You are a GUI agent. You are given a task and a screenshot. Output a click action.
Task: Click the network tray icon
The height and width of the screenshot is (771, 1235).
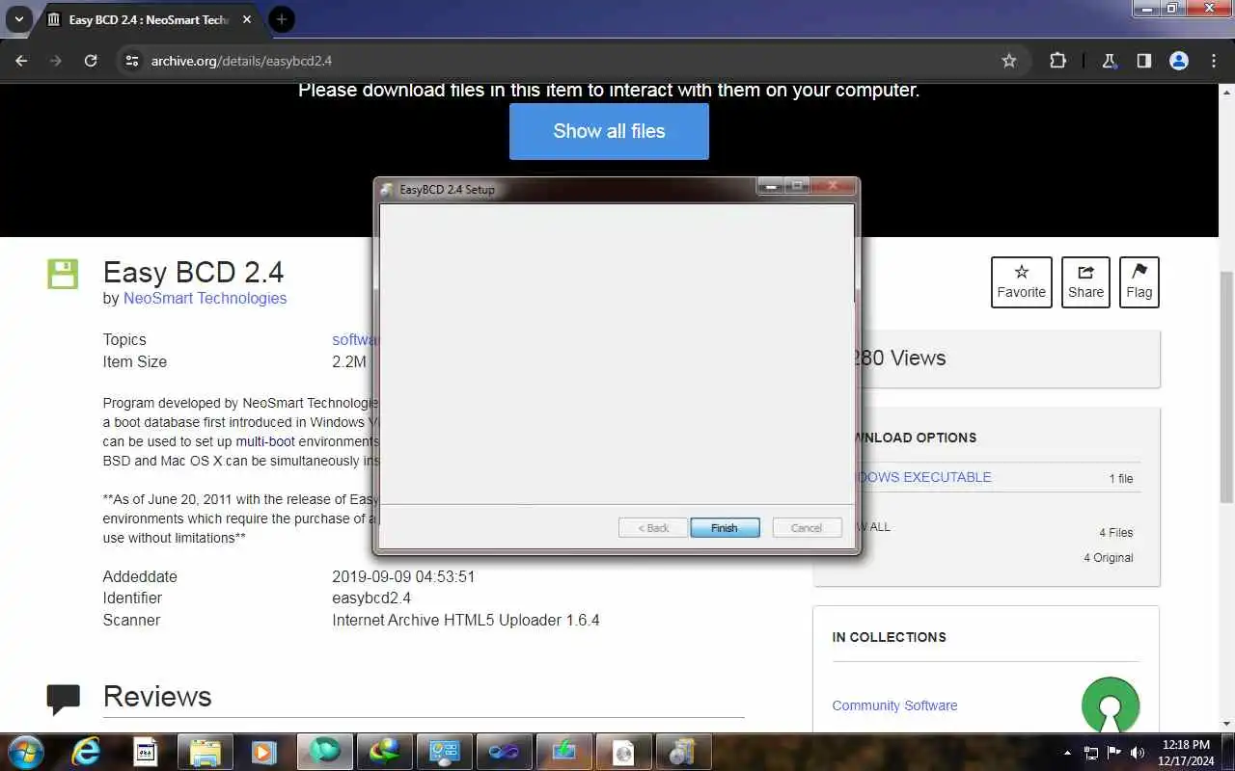click(x=1091, y=753)
